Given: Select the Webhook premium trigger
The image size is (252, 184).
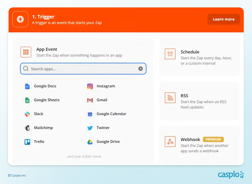Looking at the screenshot, I should click(200, 145).
